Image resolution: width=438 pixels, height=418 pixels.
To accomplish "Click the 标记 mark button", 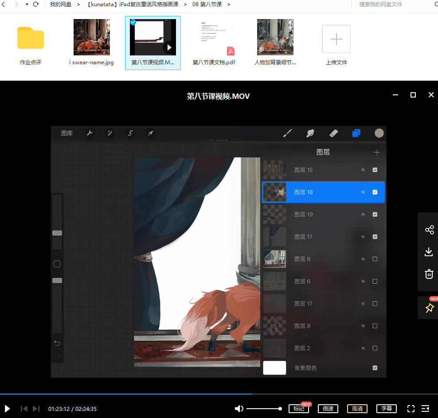I will coord(298,409).
